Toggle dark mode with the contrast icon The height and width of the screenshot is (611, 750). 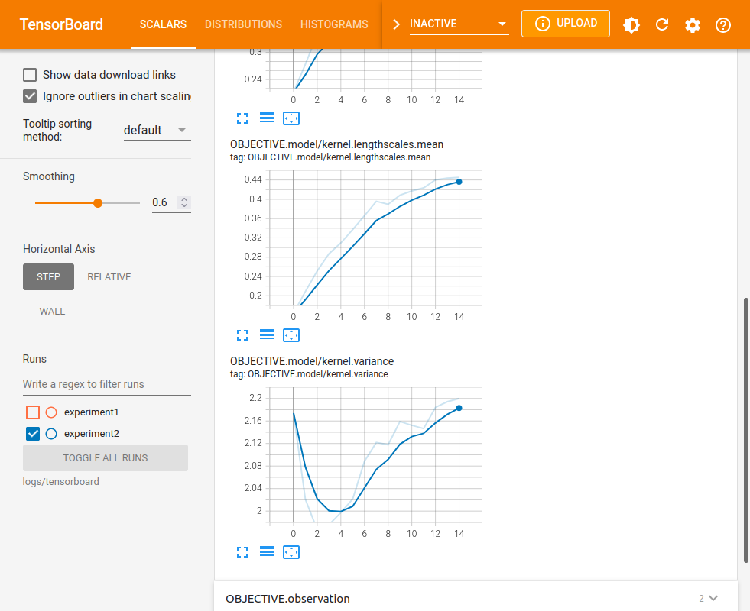[x=631, y=24]
